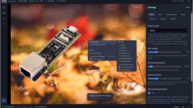Close the Settings panel
Screen dimensions: 193x108
coord(188,7)
